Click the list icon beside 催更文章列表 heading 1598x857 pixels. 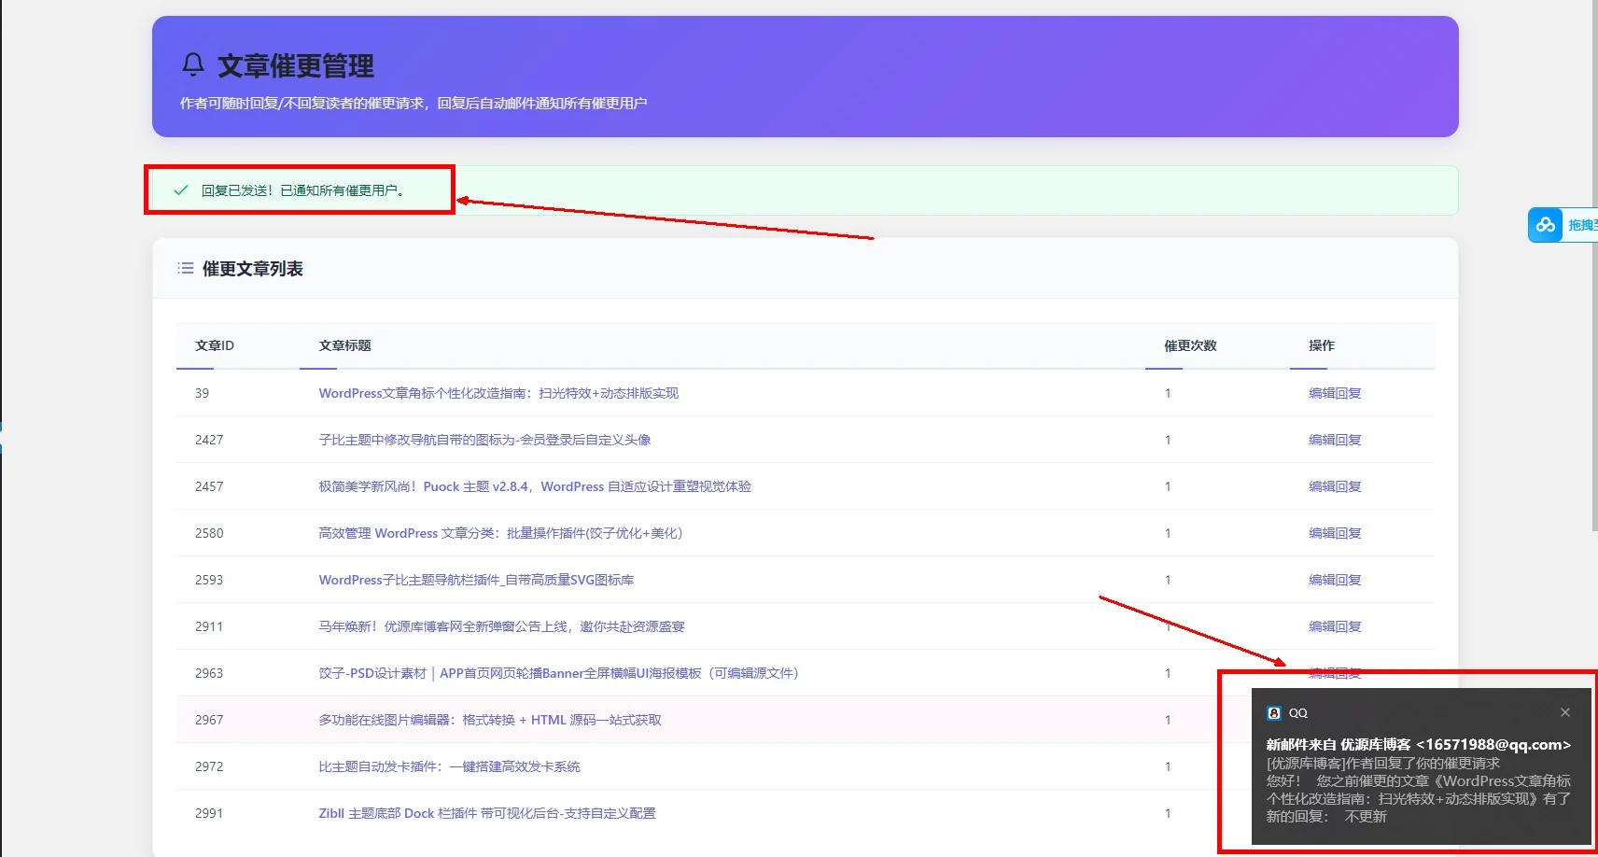click(x=185, y=268)
